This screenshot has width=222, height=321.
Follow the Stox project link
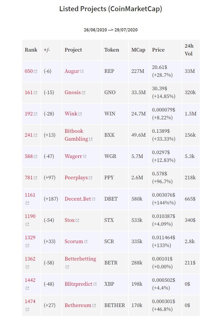coord(70,220)
